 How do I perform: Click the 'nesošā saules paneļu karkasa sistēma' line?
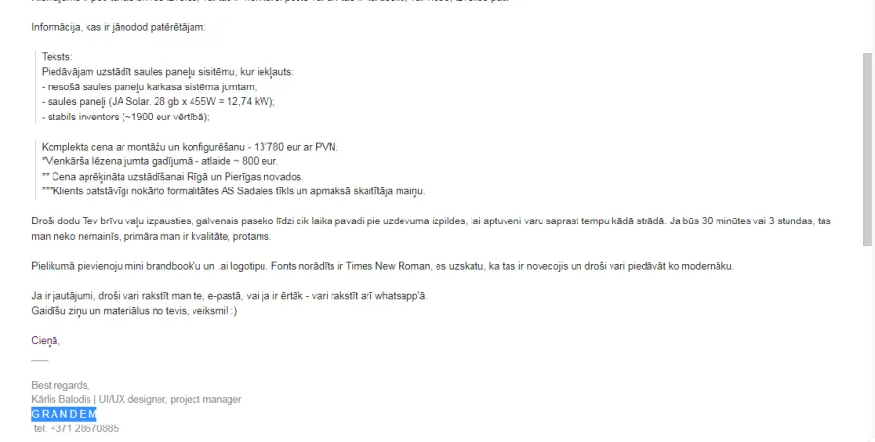tap(149, 87)
